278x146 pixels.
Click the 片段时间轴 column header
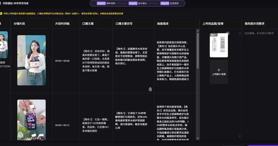(62, 23)
